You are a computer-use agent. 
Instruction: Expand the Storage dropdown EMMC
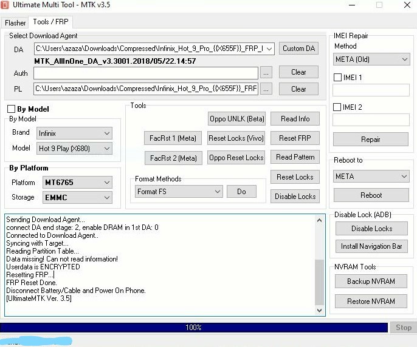pyautogui.click(x=77, y=198)
